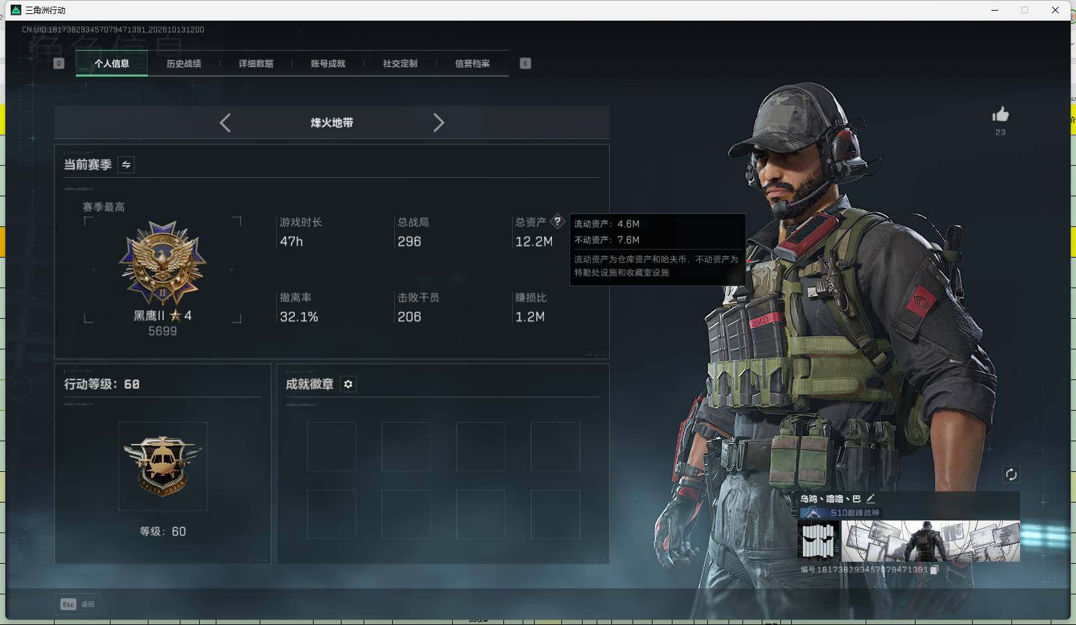Open the 信誉档案 tab
This screenshot has width=1076, height=625.
coord(472,64)
